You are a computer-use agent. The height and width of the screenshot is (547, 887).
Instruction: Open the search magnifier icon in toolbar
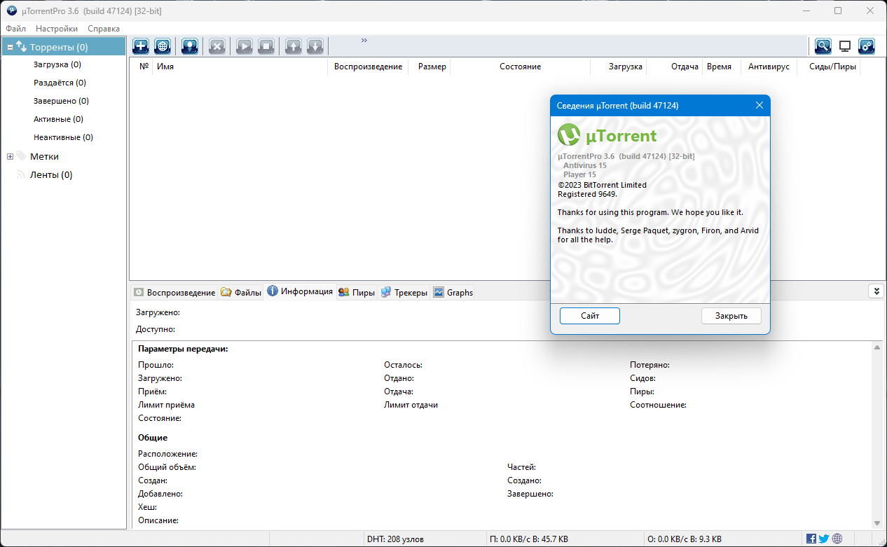(823, 46)
